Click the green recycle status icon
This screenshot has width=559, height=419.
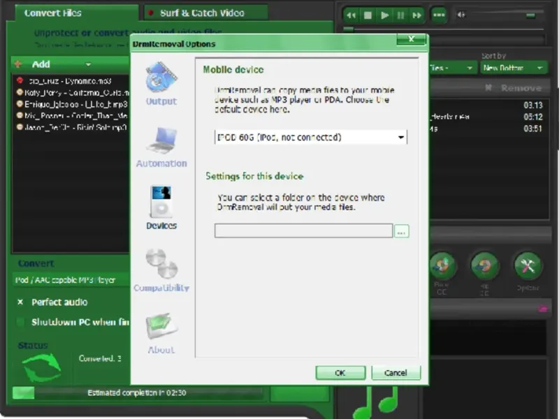click(x=41, y=367)
